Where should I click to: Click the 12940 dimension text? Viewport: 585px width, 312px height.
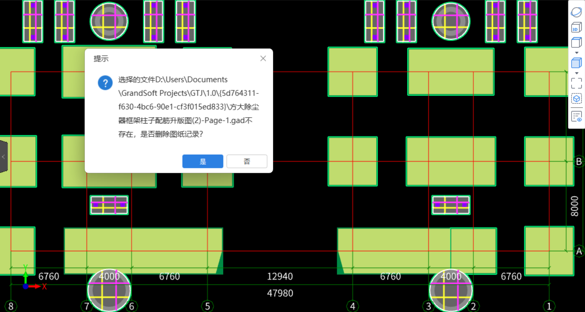[280, 276]
